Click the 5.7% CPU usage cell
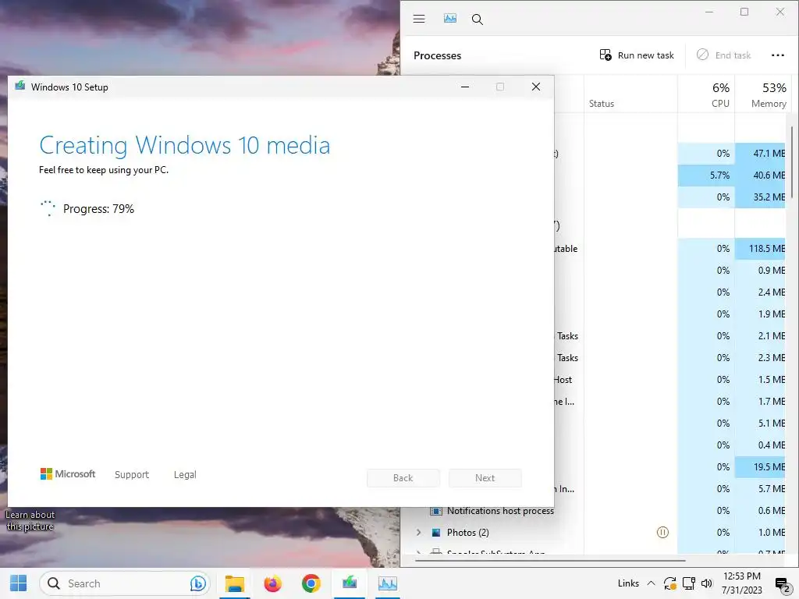 pos(706,175)
